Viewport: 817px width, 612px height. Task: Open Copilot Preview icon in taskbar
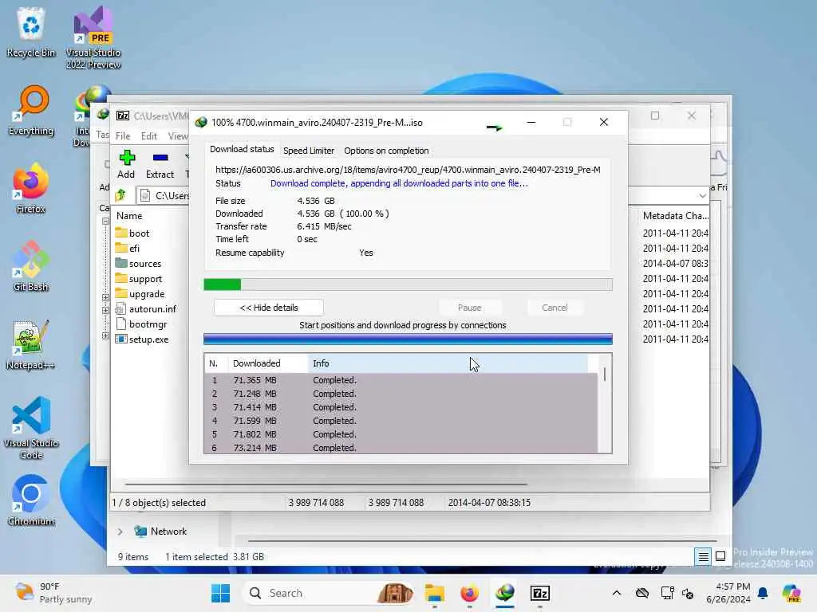[791, 593]
